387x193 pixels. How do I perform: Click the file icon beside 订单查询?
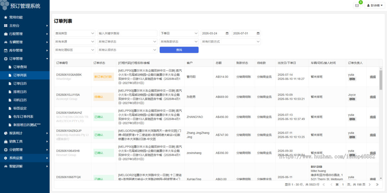(x=10, y=67)
